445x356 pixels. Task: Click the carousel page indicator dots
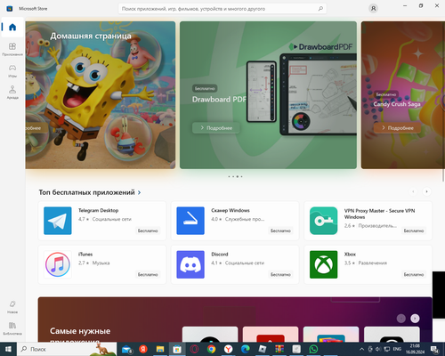[235, 176]
